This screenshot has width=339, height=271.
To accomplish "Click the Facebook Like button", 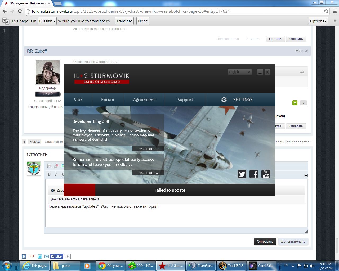I will click(56, 256).
